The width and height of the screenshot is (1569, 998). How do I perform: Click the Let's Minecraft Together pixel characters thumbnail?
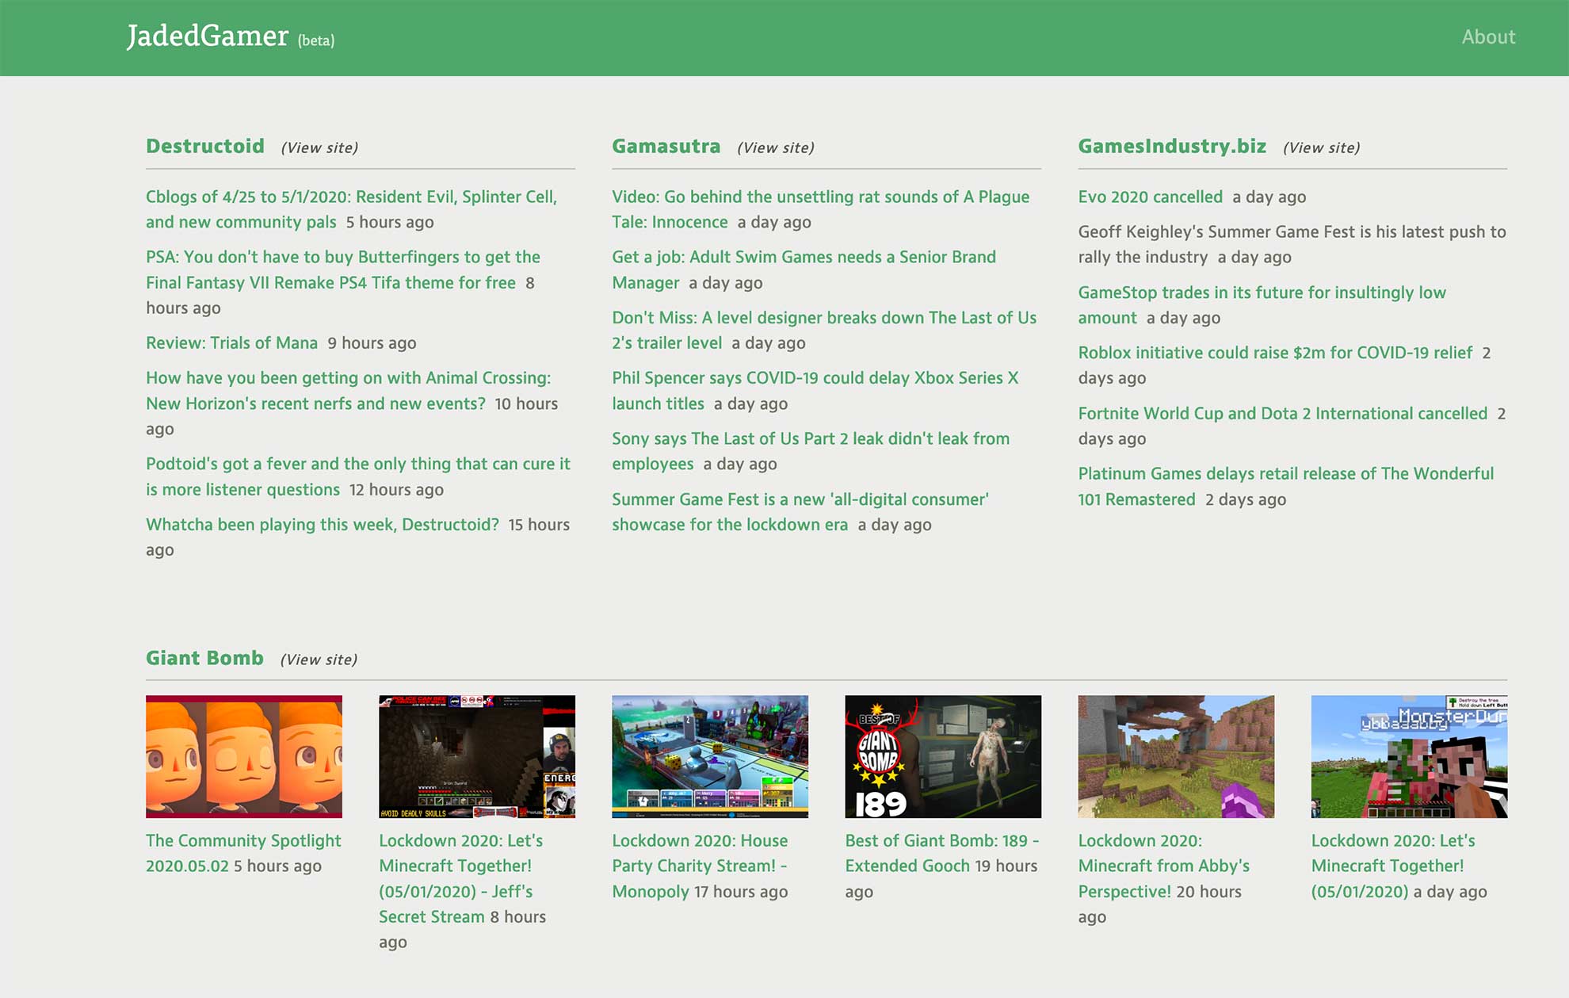click(x=1409, y=756)
